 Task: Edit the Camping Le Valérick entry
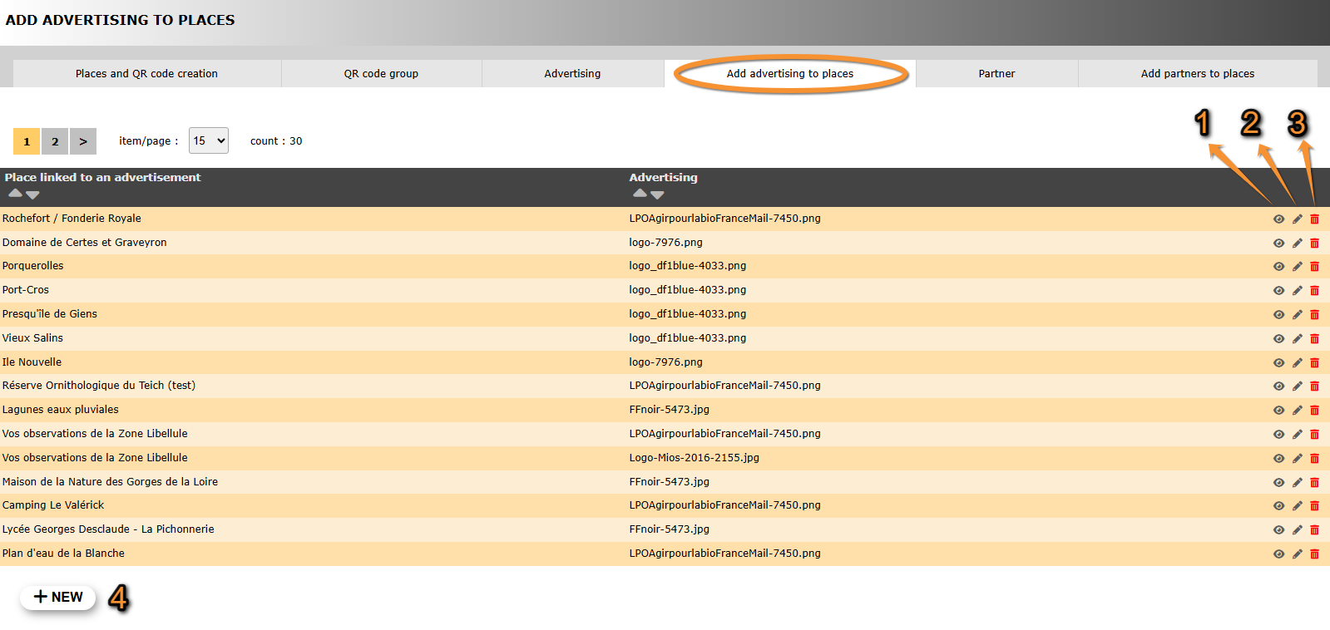tap(1297, 506)
